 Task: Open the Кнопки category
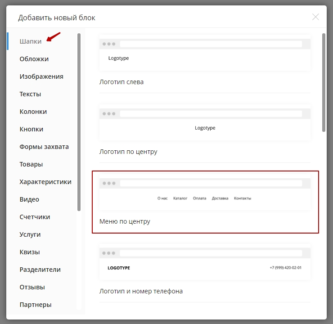tap(31, 129)
